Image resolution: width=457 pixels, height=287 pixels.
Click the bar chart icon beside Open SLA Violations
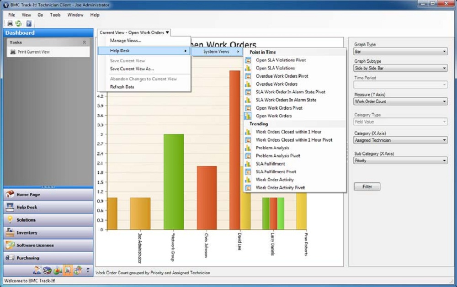(248, 68)
